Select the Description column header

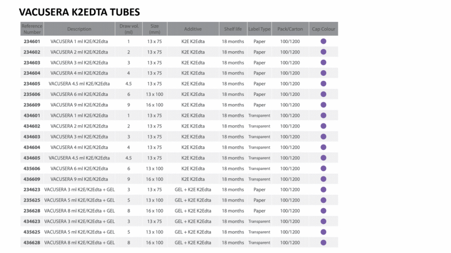click(79, 29)
